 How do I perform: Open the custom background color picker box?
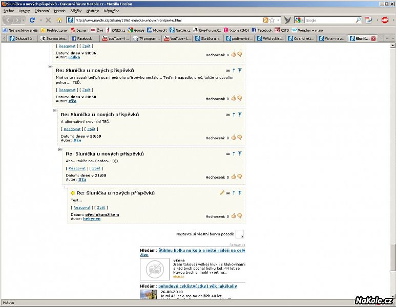click(x=239, y=234)
